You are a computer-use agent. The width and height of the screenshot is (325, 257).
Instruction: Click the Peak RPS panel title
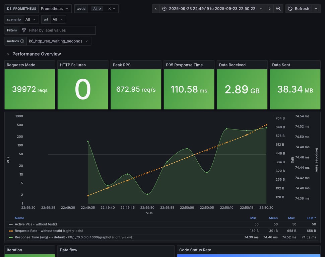tap(122, 65)
